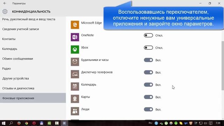
Task: Turn off Диспетчер телефонов toggle
Action: [148, 72]
